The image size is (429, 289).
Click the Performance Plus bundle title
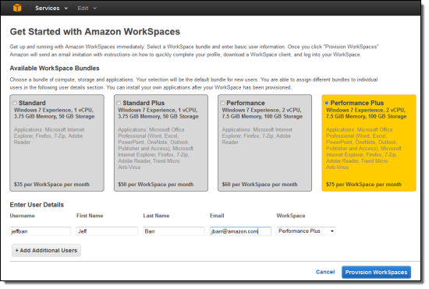point(357,103)
